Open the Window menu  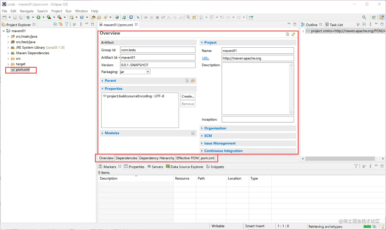pyautogui.click(x=81, y=11)
